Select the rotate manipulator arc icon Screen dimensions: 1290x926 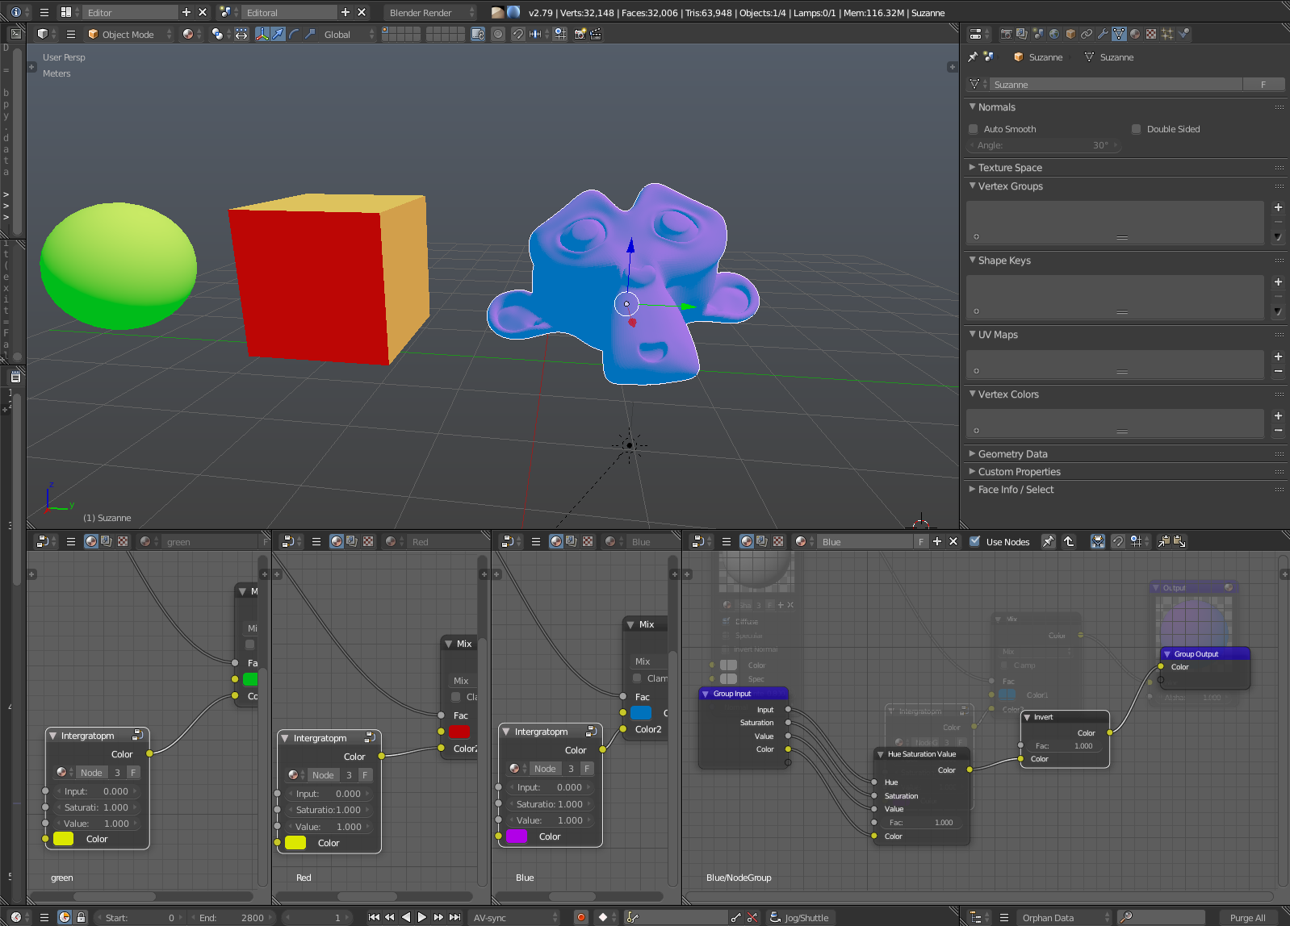[x=294, y=34]
